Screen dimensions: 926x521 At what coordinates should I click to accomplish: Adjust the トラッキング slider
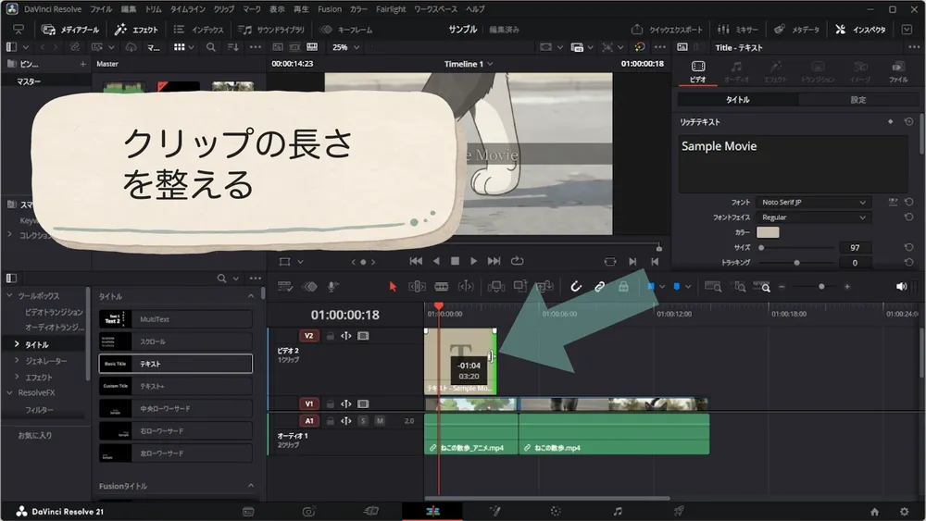796,263
